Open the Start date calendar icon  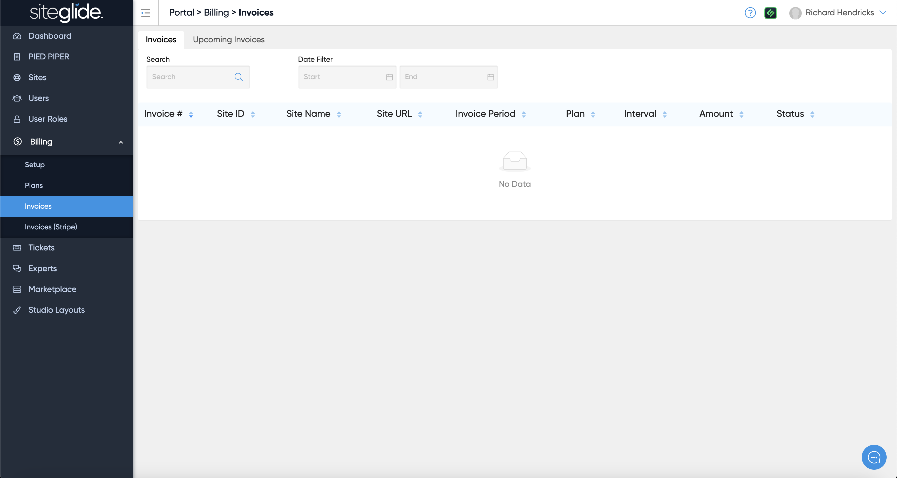click(x=389, y=77)
